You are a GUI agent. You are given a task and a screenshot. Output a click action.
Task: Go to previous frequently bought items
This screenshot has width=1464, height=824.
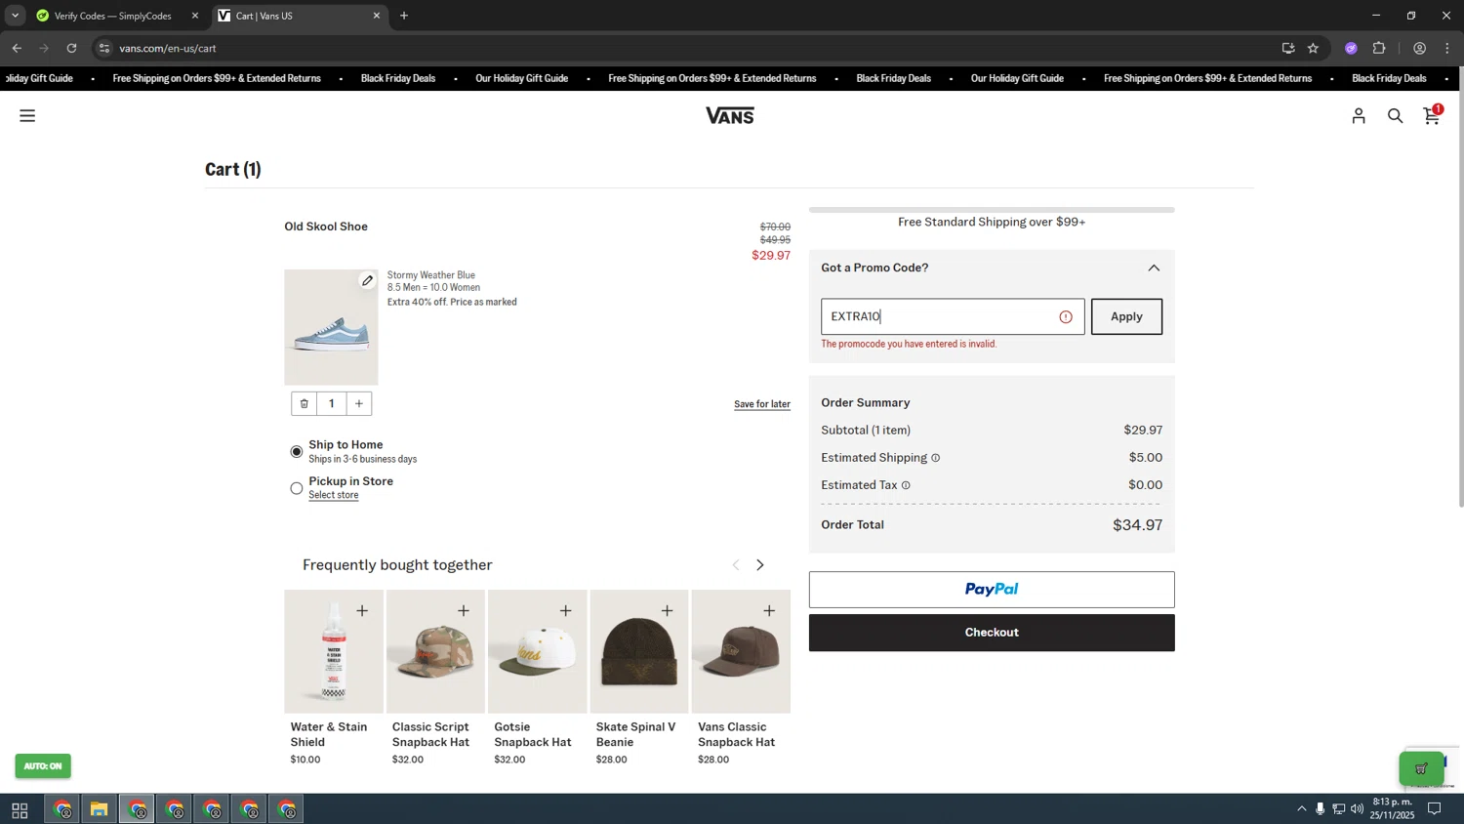click(x=736, y=564)
